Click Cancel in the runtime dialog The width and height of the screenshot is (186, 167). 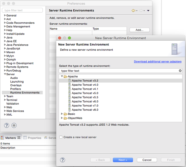pos(147,160)
